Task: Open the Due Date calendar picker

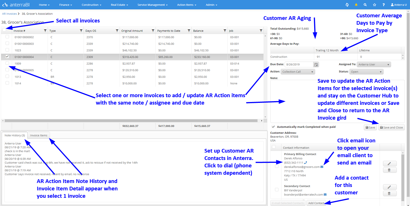Action: coord(316,64)
